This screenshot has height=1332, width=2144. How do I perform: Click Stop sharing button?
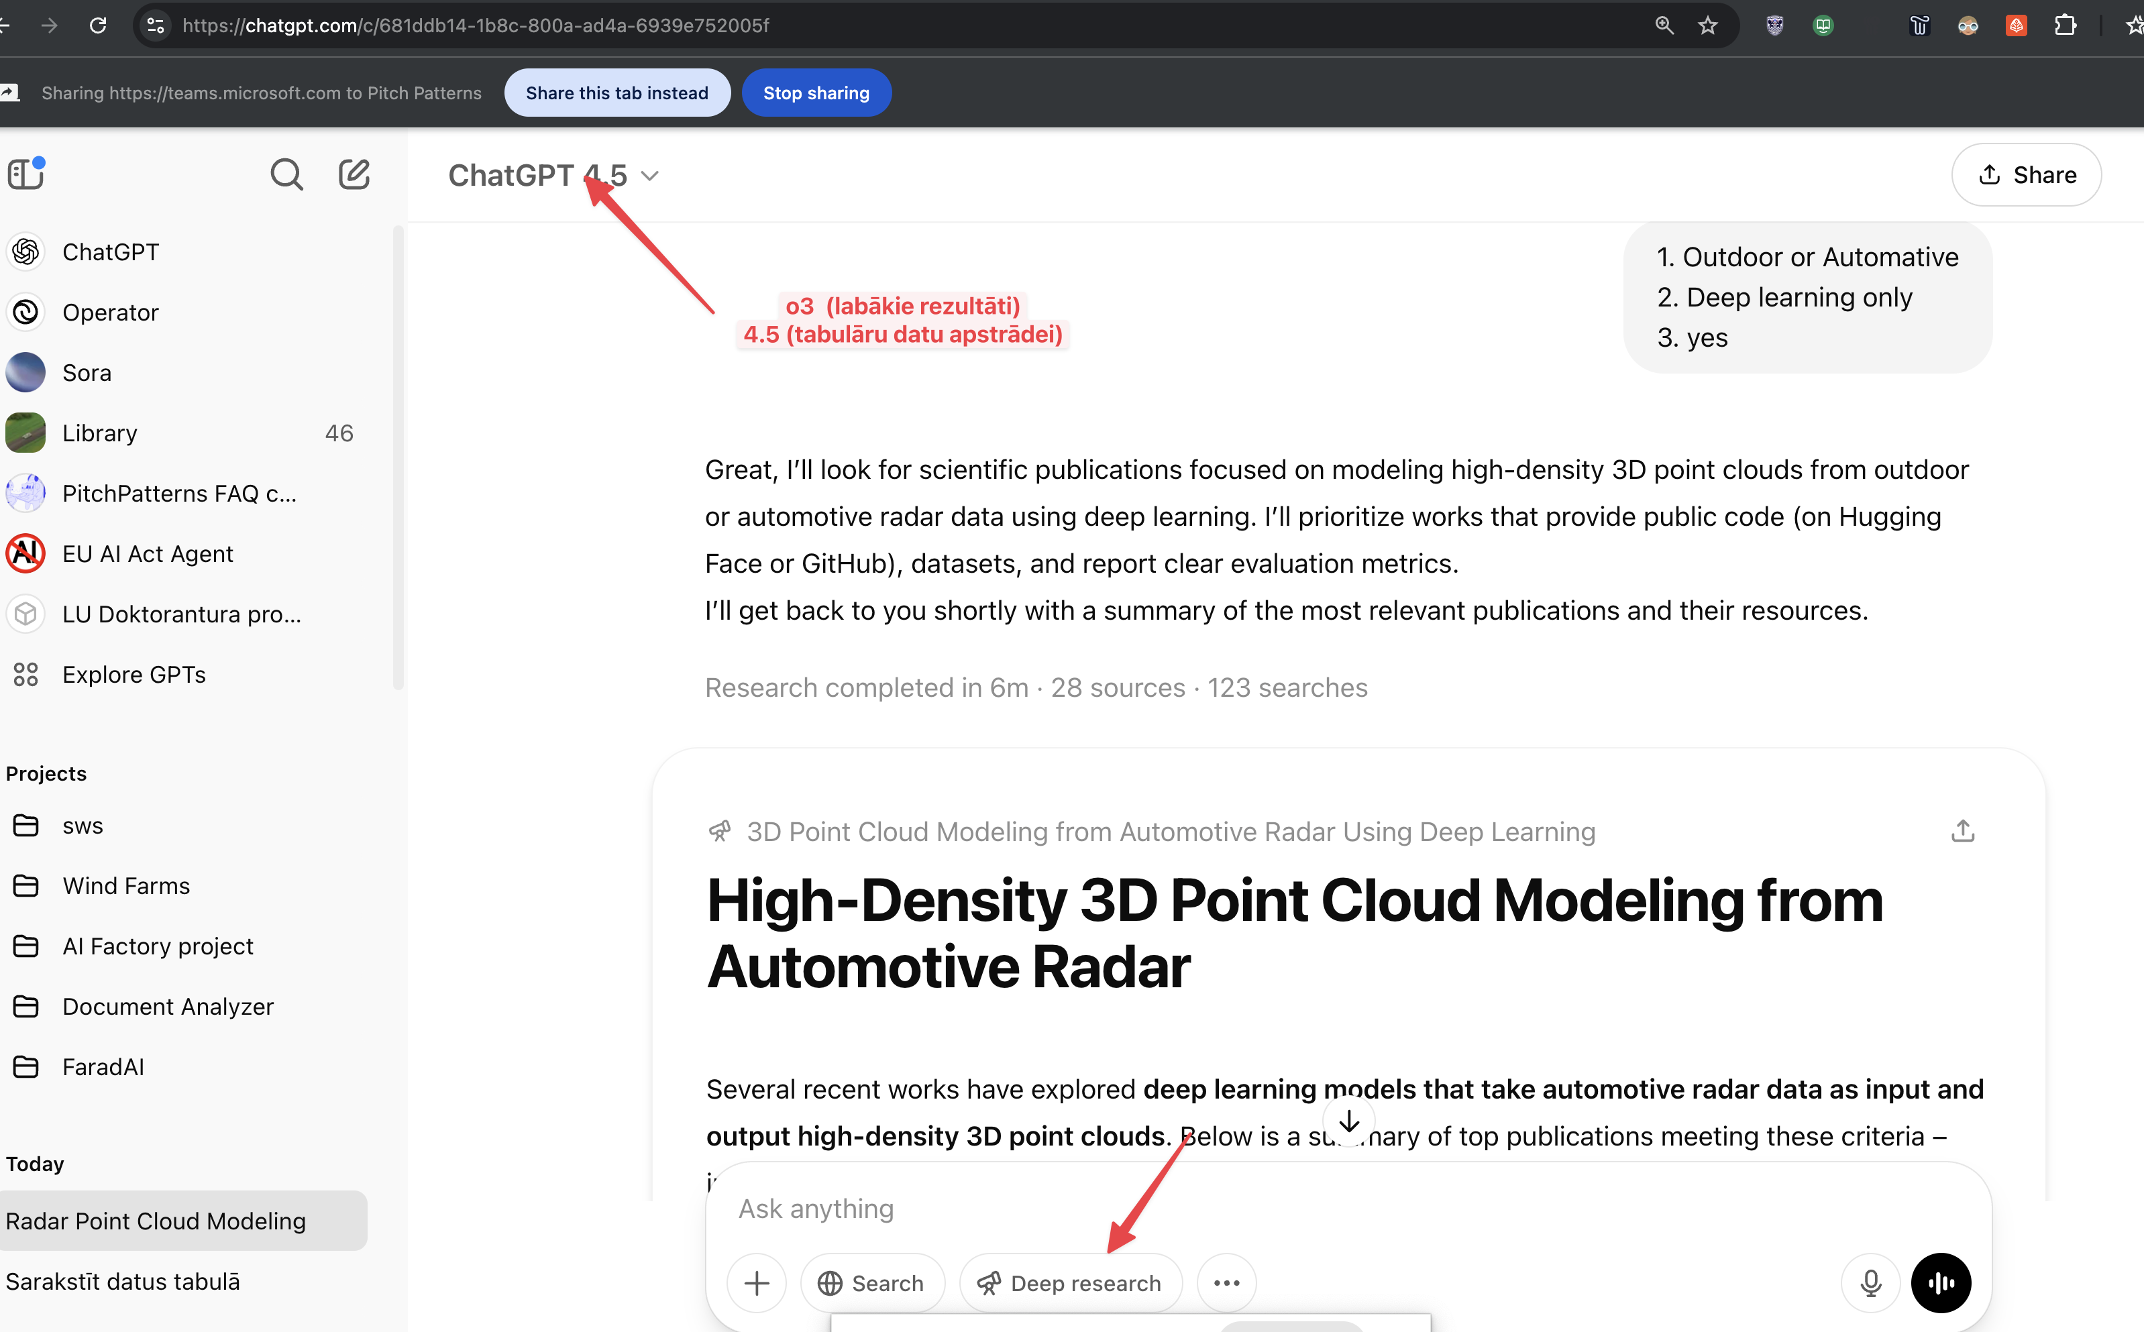[x=816, y=93]
